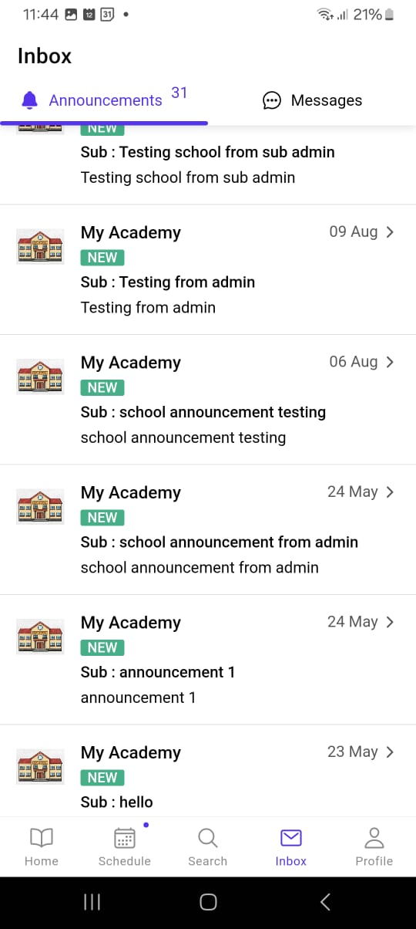
Task: Open the Android recent apps button
Action: tap(92, 901)
